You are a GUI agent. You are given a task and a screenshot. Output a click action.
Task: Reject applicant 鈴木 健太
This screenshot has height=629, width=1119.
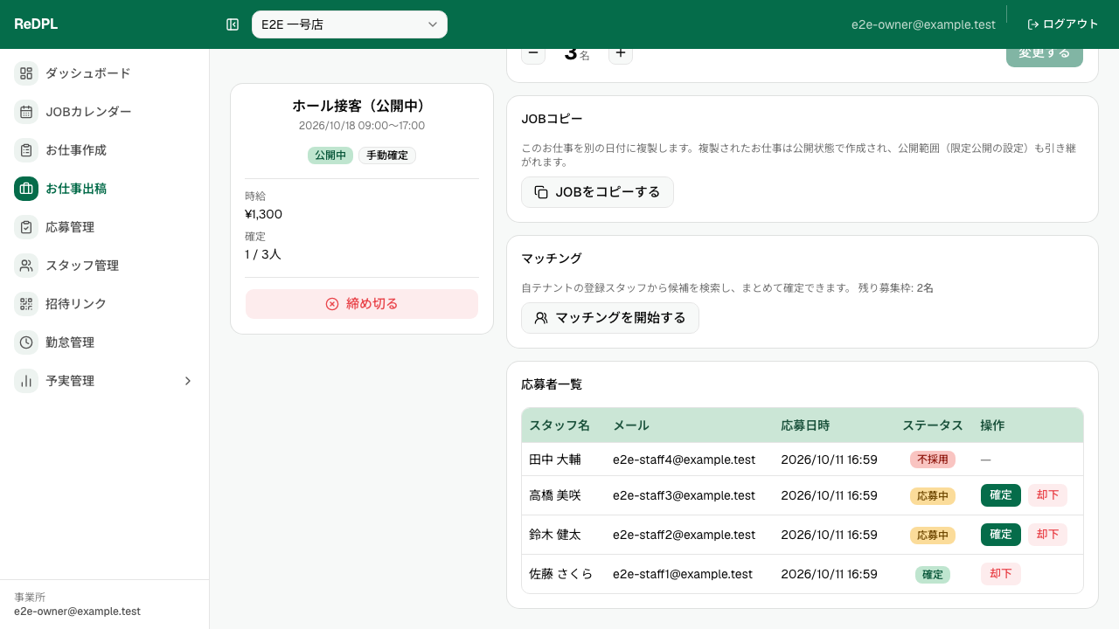click(1047, 534)
